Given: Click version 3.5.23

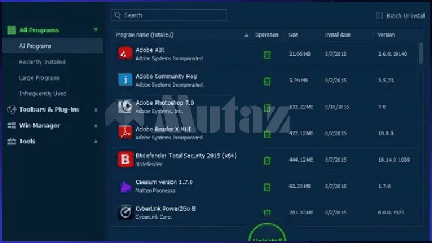Looking at the screenshot, I should (386, 81).
